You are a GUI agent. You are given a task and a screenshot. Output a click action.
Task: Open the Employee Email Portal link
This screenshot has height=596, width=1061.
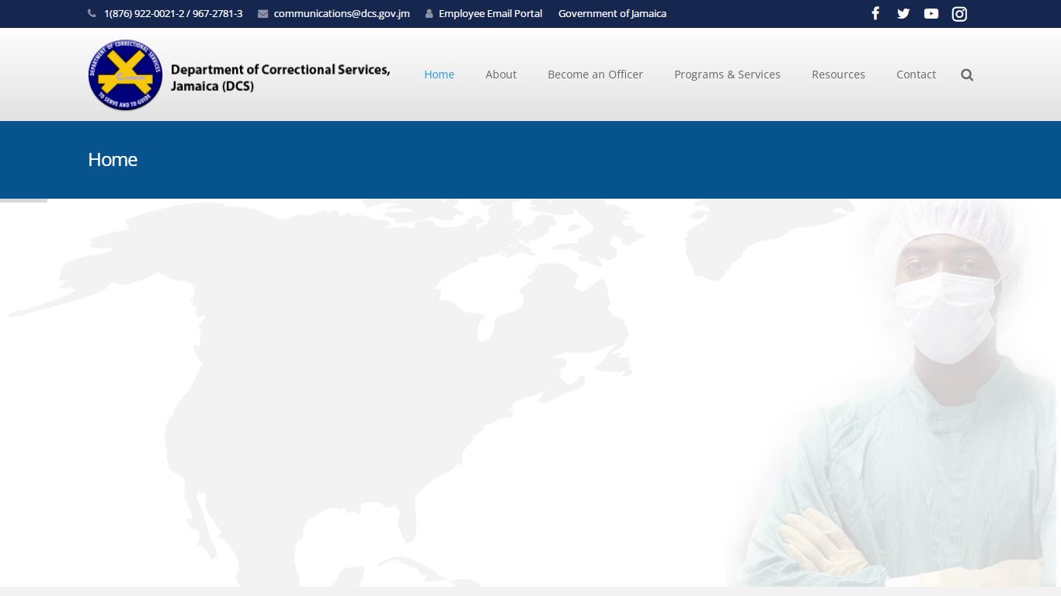[490, 13]
